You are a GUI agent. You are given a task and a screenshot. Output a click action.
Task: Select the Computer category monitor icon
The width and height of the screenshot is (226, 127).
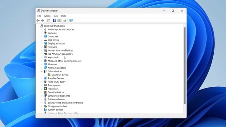click(x=45, y=36)
